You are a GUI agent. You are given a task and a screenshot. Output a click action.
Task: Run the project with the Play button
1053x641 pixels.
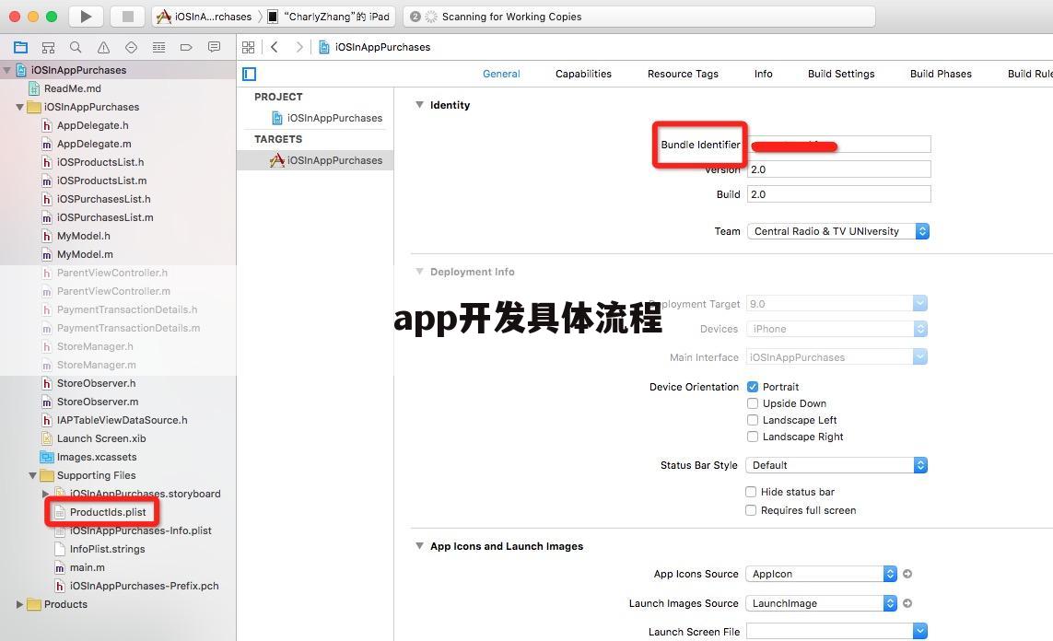pyautogui.click(x=86, y=16)
